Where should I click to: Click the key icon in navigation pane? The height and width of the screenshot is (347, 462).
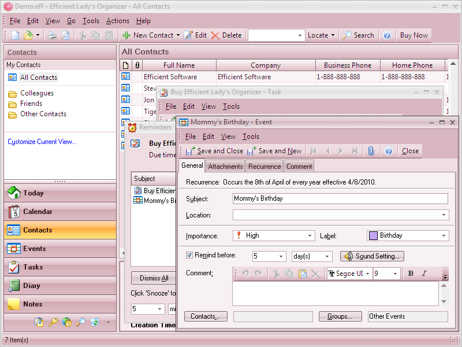point(53,322)
